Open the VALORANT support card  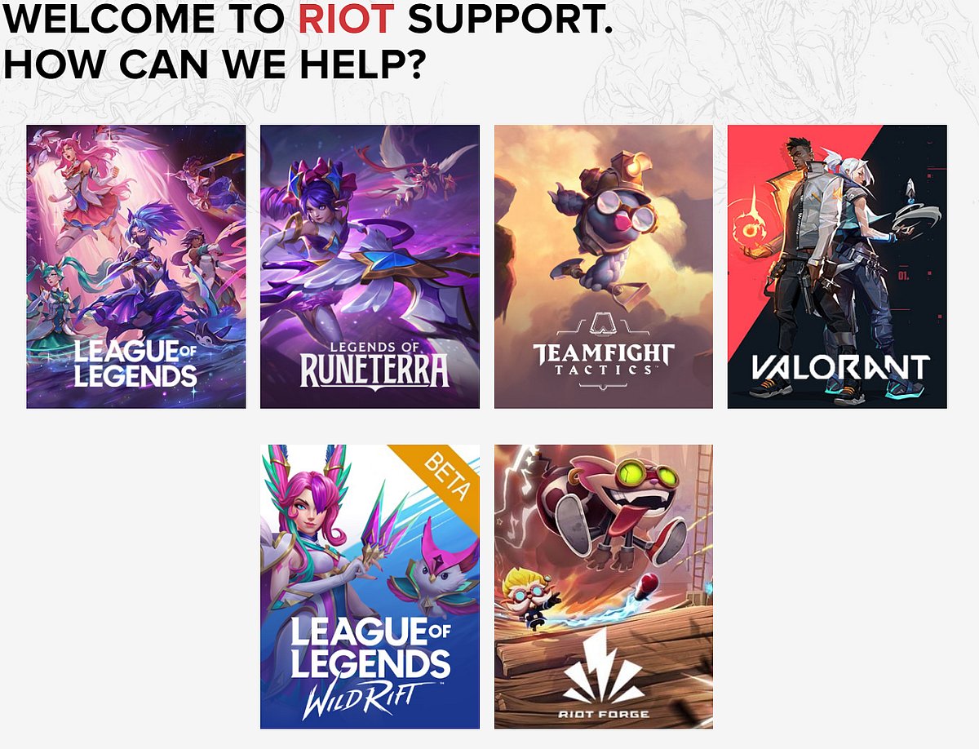pos(837,267)
